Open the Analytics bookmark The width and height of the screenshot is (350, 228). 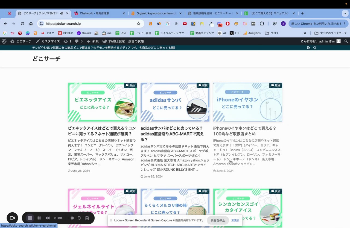252,33
